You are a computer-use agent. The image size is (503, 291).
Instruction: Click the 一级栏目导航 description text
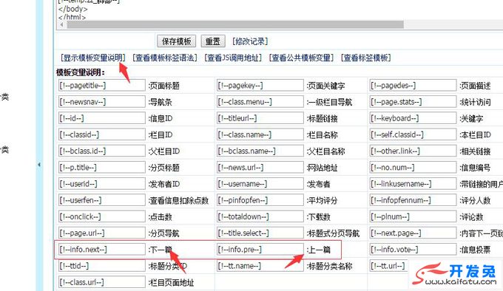329,102
